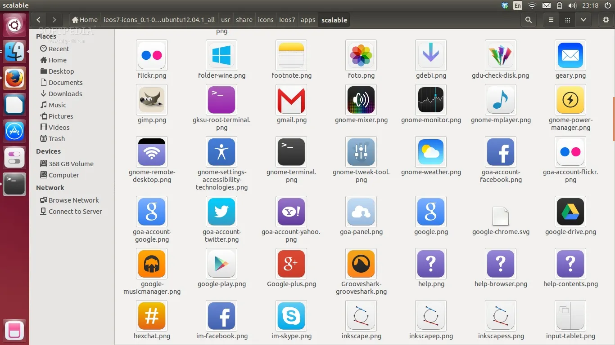Click Browse Network in the sidebar
Image resolution: width=615 pixels, height=345 pixels.
point(73,200)
